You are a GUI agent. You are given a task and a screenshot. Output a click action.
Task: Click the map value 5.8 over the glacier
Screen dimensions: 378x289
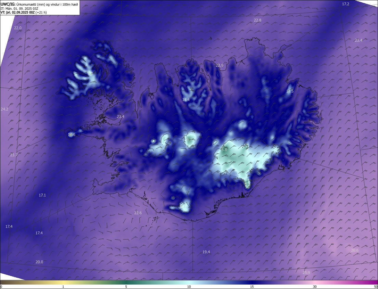[224, 150]
